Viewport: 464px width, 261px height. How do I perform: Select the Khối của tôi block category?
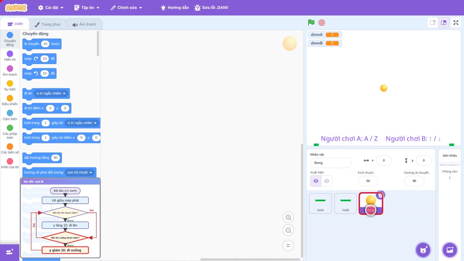10,163
